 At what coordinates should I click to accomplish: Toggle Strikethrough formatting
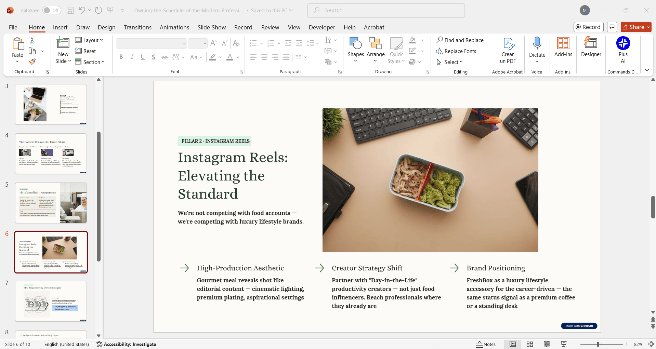pos(165,57)
